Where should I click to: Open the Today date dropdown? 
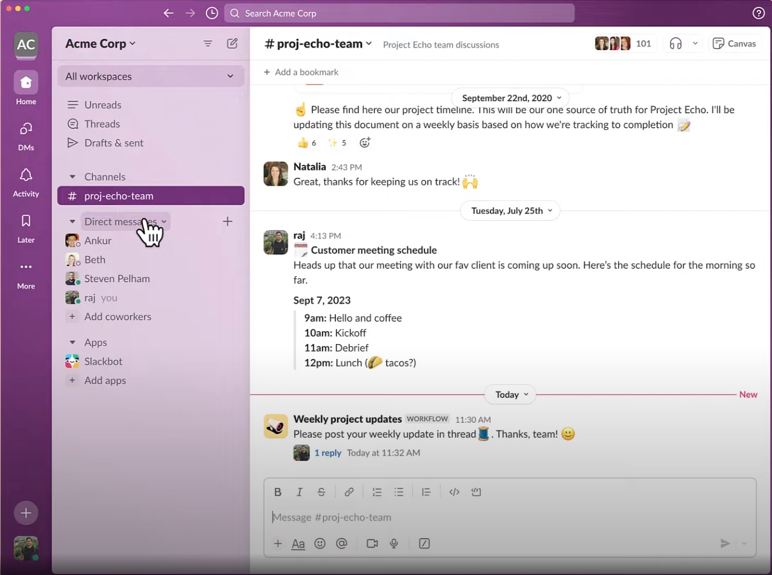511,395
